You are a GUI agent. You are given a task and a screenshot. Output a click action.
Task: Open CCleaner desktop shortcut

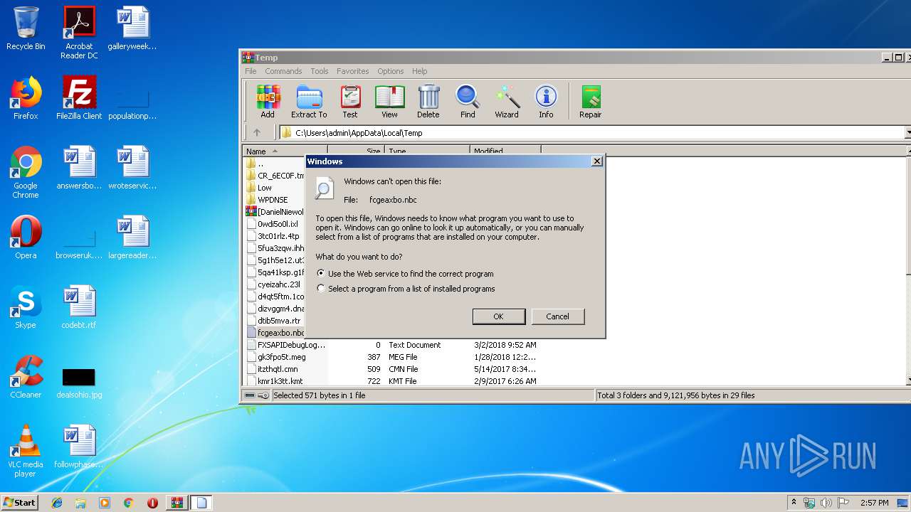[26, 377]
